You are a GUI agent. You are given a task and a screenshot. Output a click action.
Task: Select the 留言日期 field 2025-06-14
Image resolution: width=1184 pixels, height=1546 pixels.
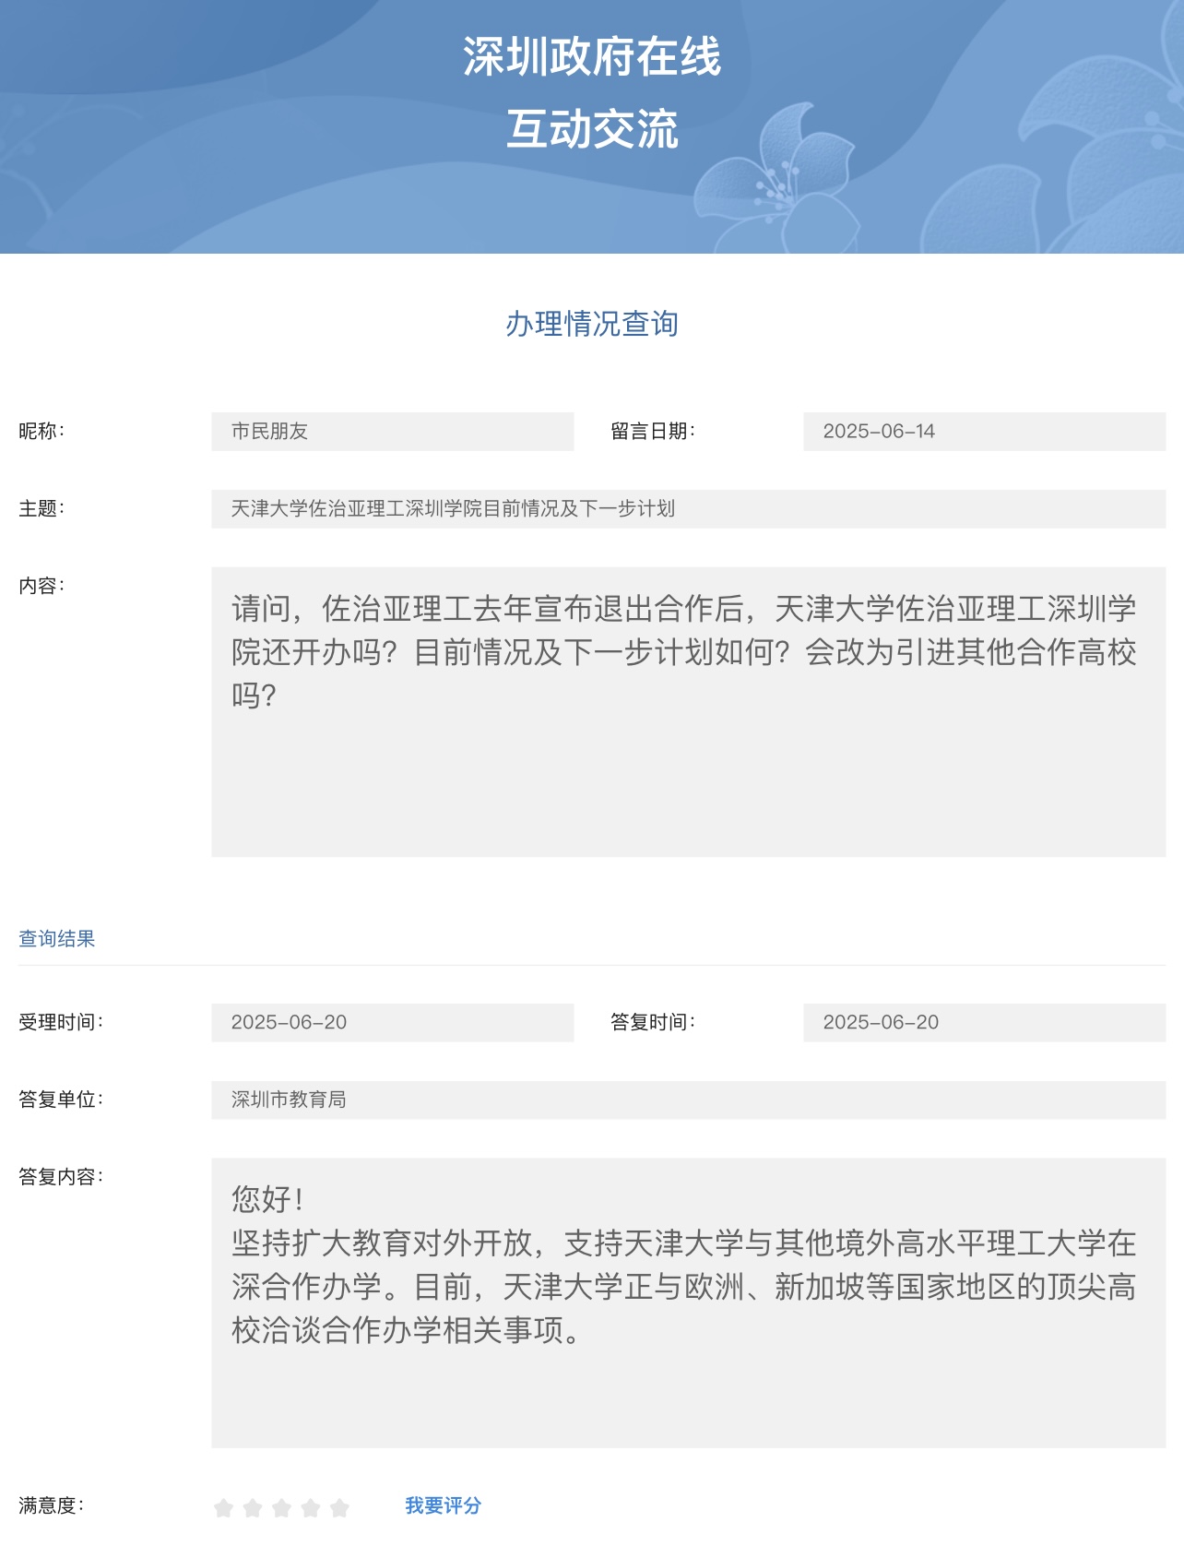point(984,432)
